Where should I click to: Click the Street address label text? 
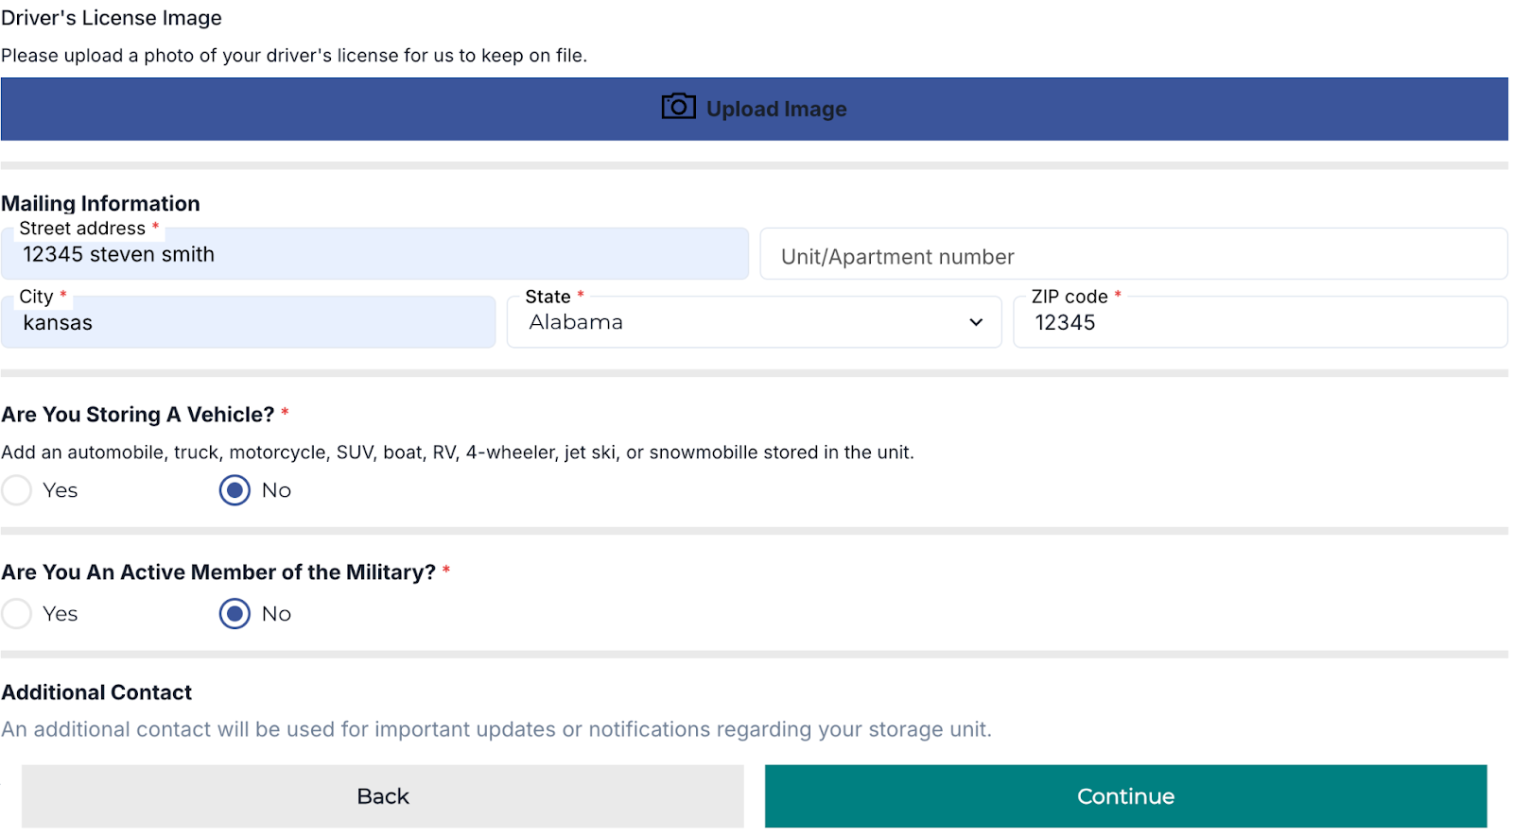click(x=82, y=229)
